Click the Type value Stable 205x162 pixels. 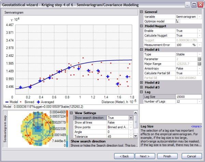180,54
